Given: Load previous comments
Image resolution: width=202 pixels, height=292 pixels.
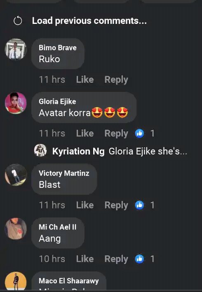Looking at the screenshot, I should coord(89,21).
